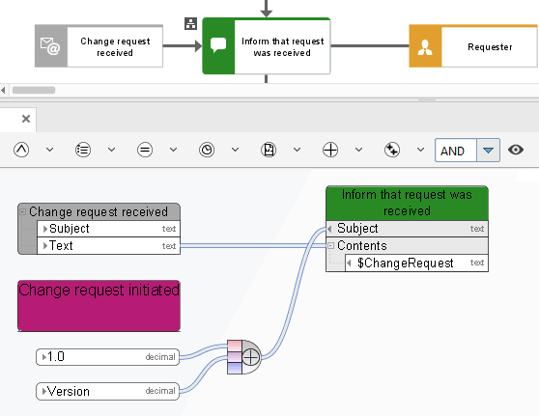Click the AND field in the toolbar
This screenshot has height=416, width=539.
[456, 151]
